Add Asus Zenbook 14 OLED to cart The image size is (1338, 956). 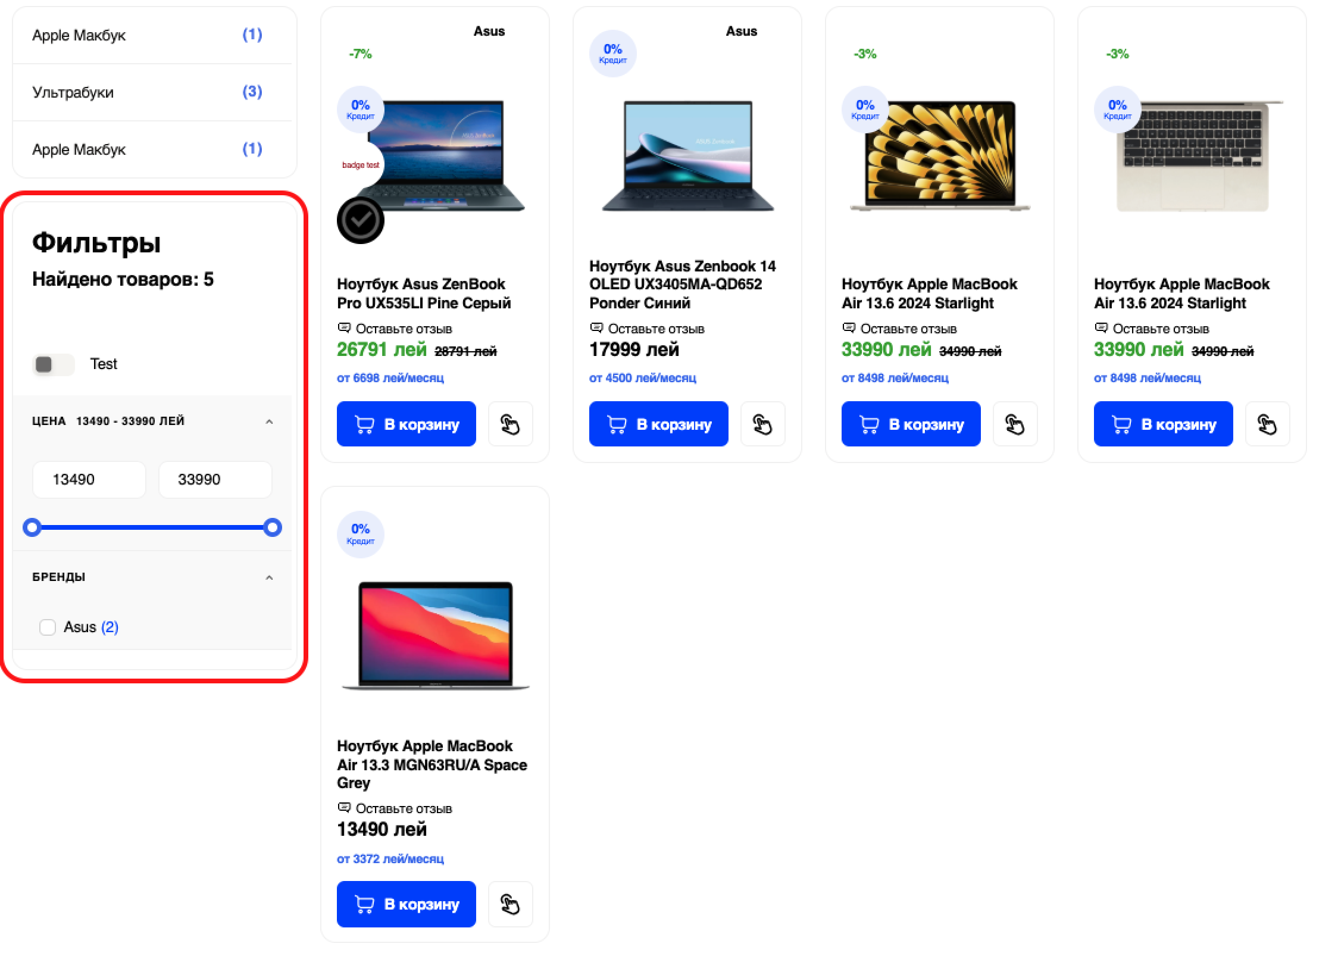point(658,424)
